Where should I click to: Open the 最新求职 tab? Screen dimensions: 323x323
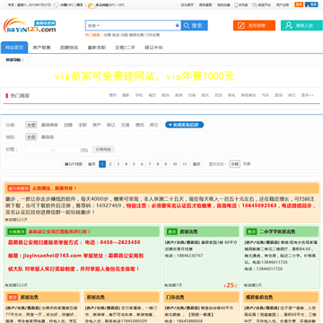97,48
